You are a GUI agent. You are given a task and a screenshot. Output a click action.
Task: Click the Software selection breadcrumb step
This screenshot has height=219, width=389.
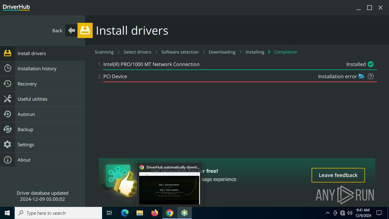pos(180,52)
